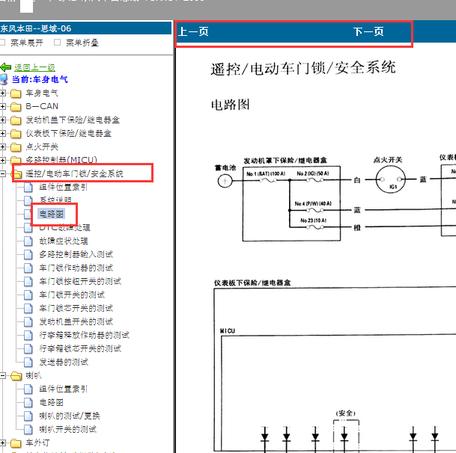Image resolution: width=456 pixels, height=453 pixels.
Task: Click the 车身电气 folder icon
Action: click(16, 93)
